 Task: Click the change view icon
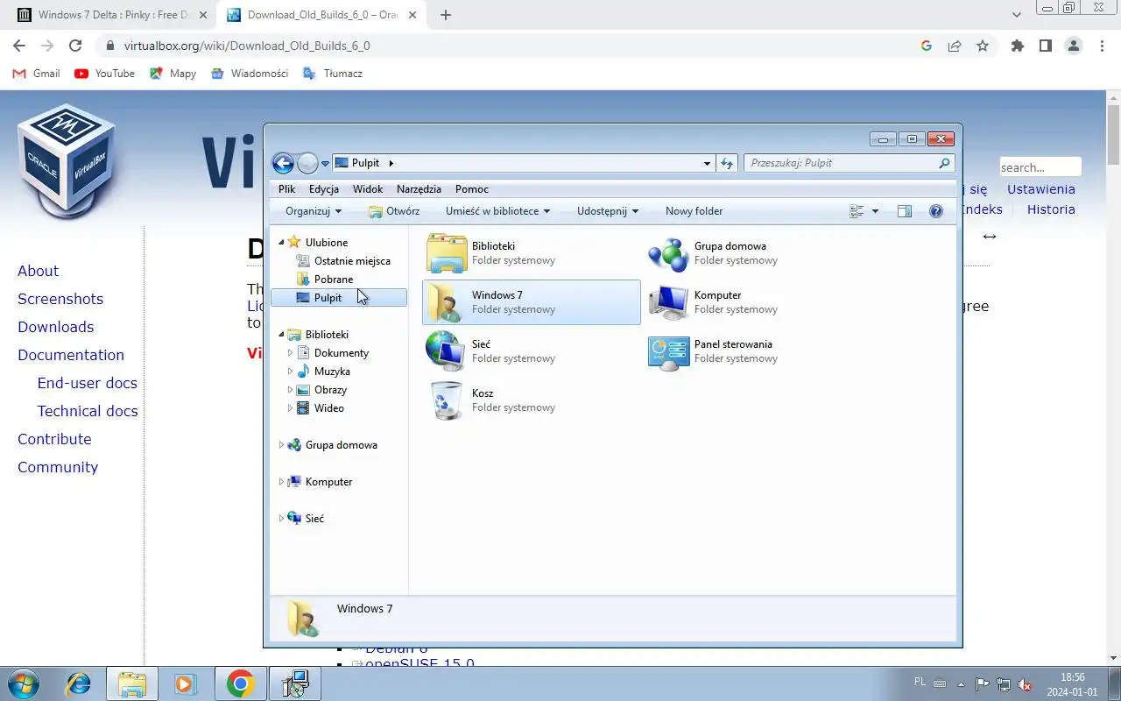coord(857,211)
